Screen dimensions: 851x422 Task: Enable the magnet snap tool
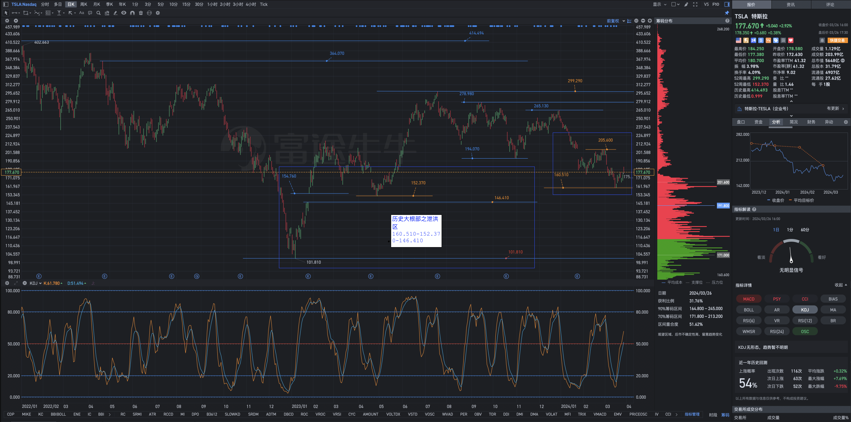tap(132, 13)
